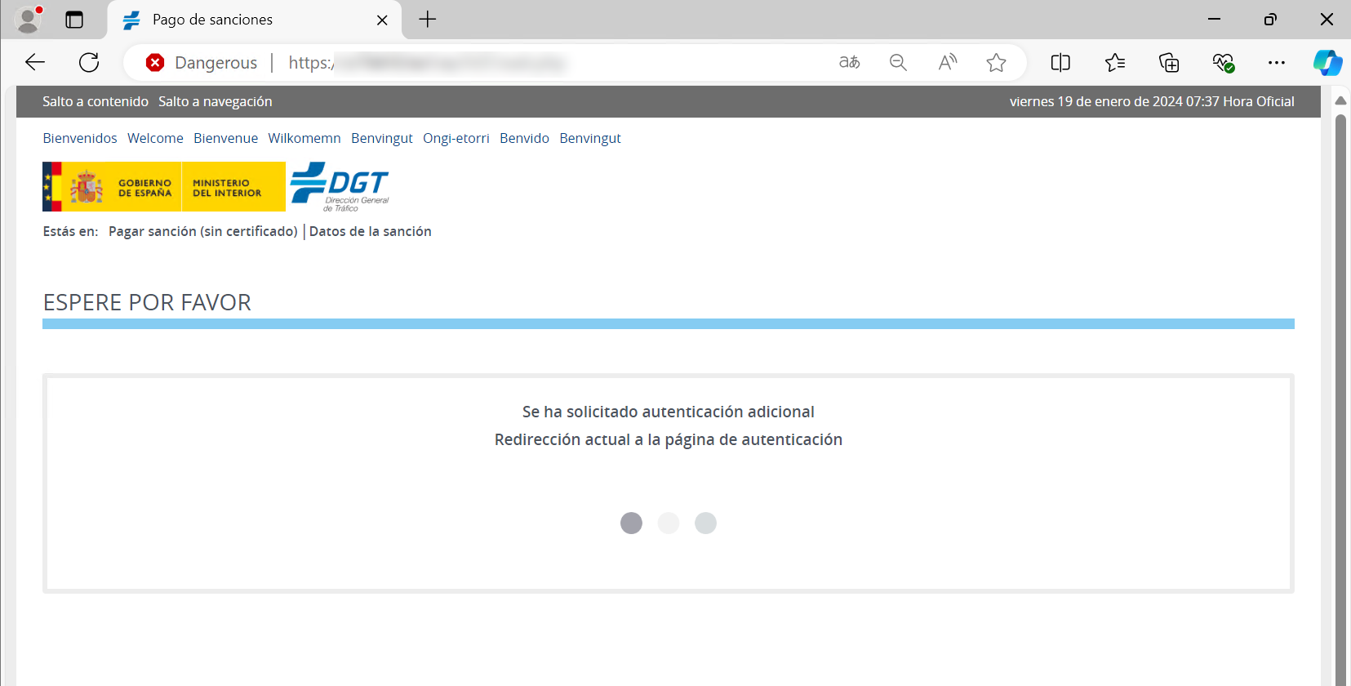Screen dimensions: 1351x686
Task: Open Browser essentials heart icon
Action: (x=1222, y=63)
